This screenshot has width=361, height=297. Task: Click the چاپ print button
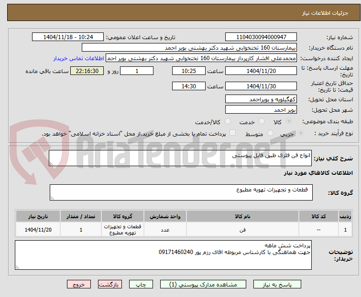click(141, 285)
